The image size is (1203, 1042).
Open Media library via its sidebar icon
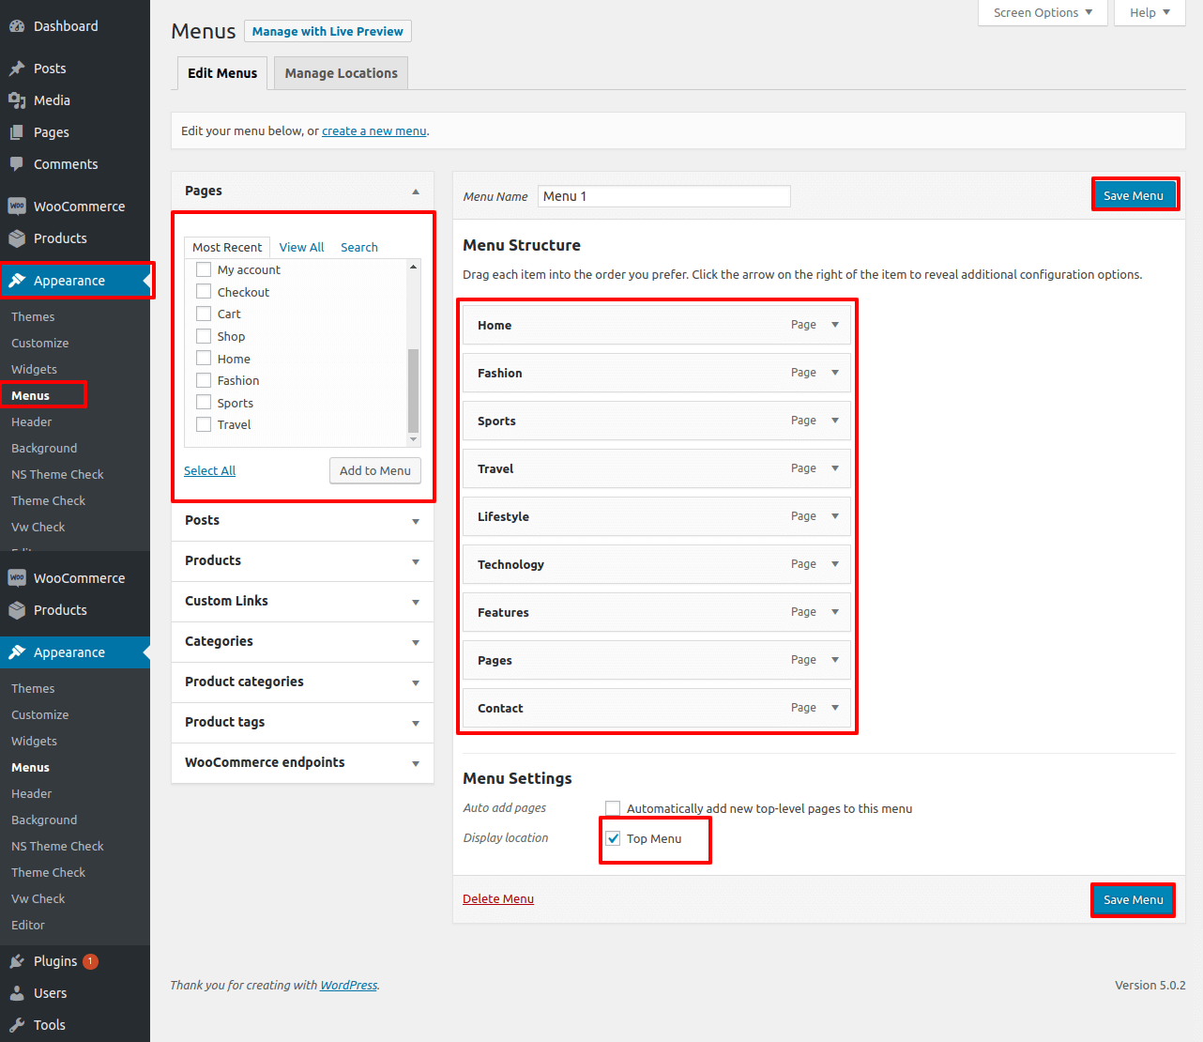(18, 100)
